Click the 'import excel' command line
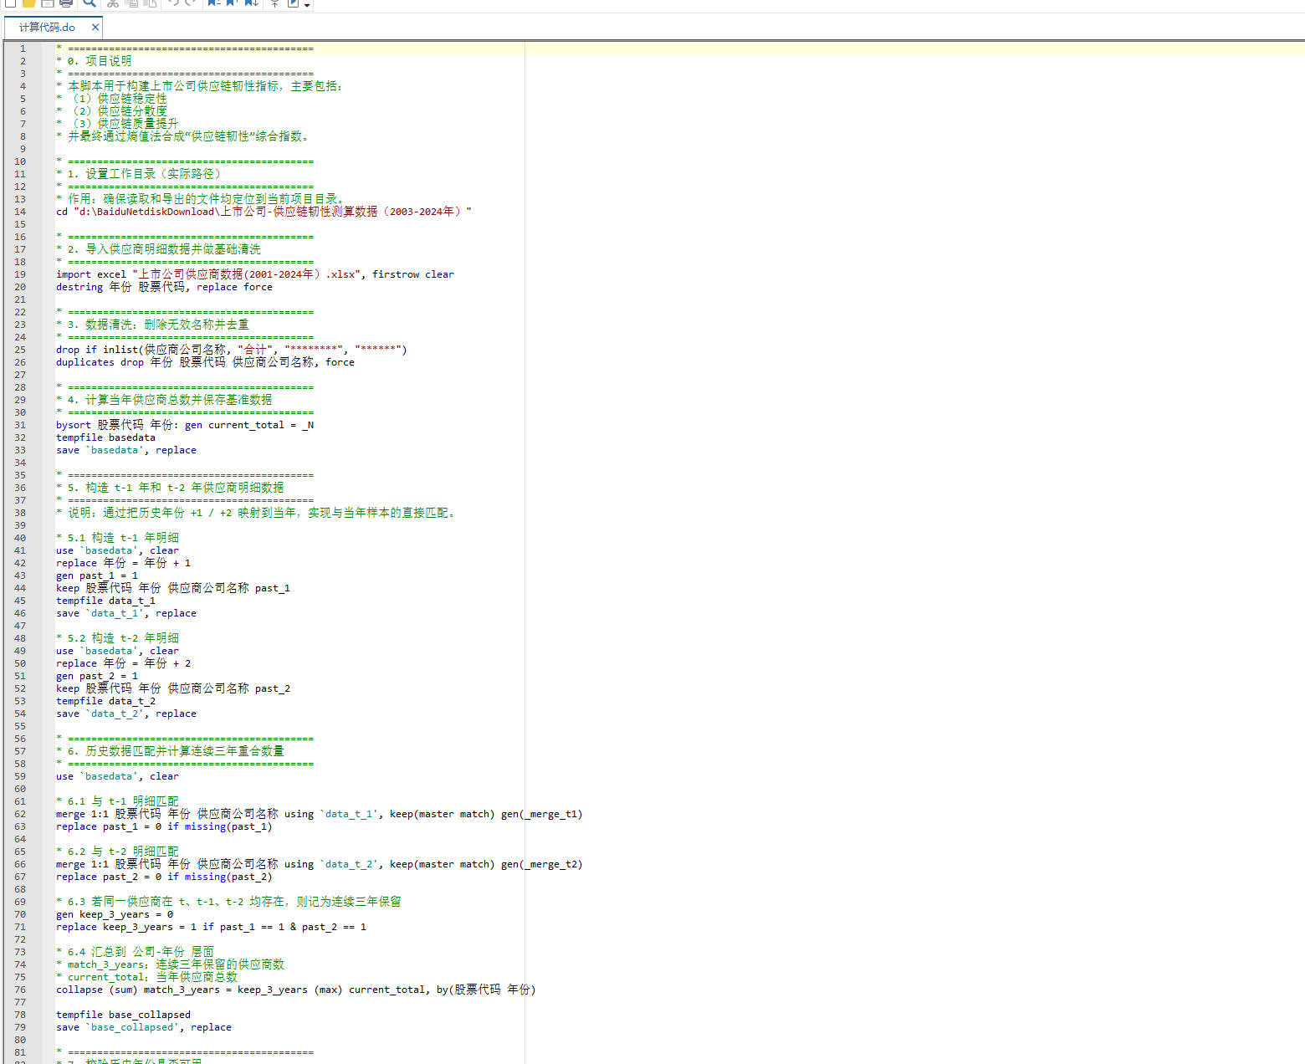This screenshot has width=1305, height=1064. point(255,274)
